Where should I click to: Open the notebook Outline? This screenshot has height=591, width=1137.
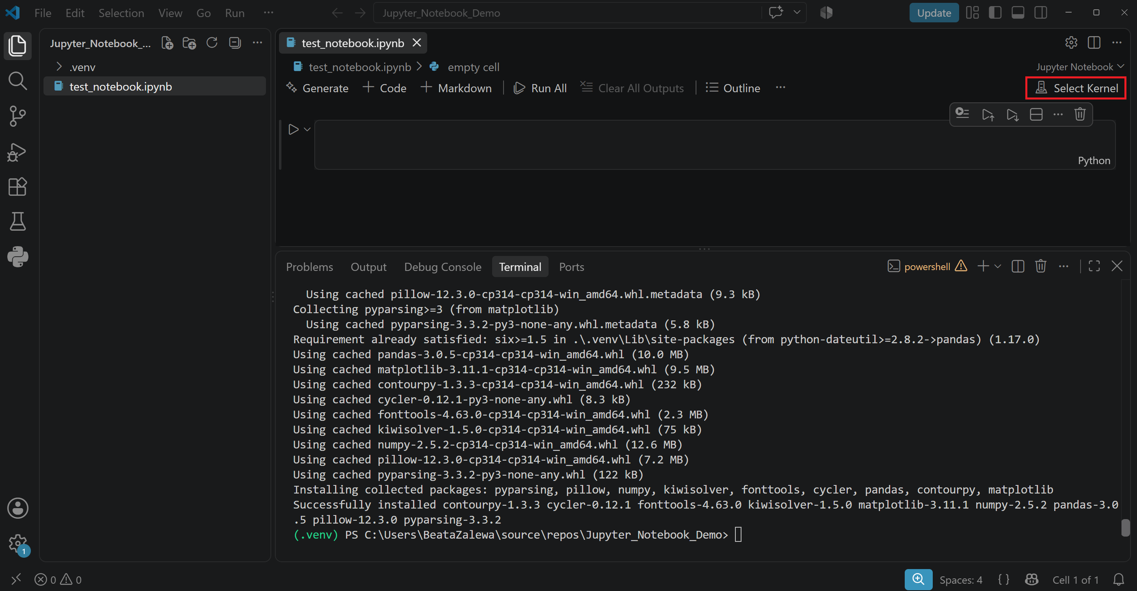click(x=733, y=88)
